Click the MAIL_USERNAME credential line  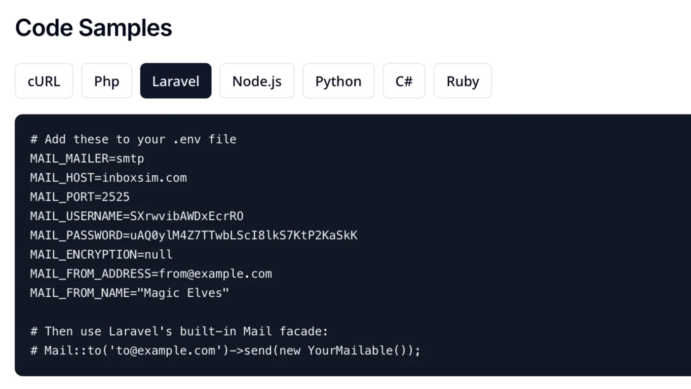[x=137, y=216]
